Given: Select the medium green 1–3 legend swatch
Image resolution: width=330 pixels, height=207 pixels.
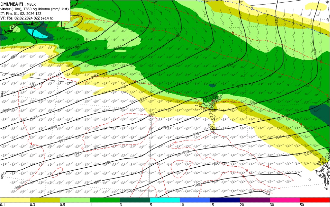Looking at the screenshot, I should point(105,200).
